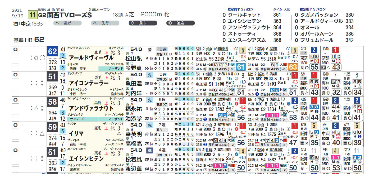The width and height of the screenshot is (374, 174).
Task: Click エンスージアズム in the first-half 3F list
Action: coord(247,40)
